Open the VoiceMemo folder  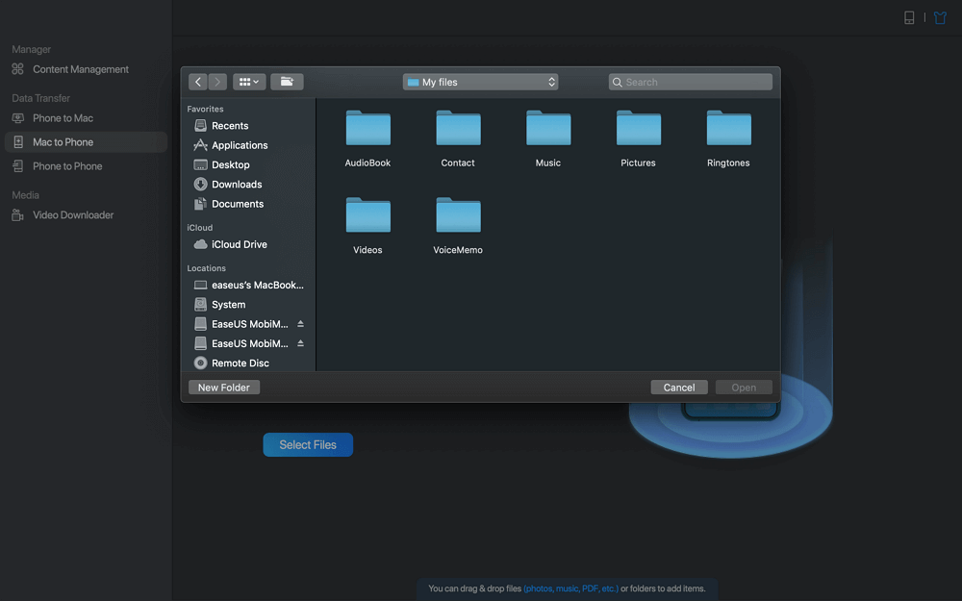[458, 215]
